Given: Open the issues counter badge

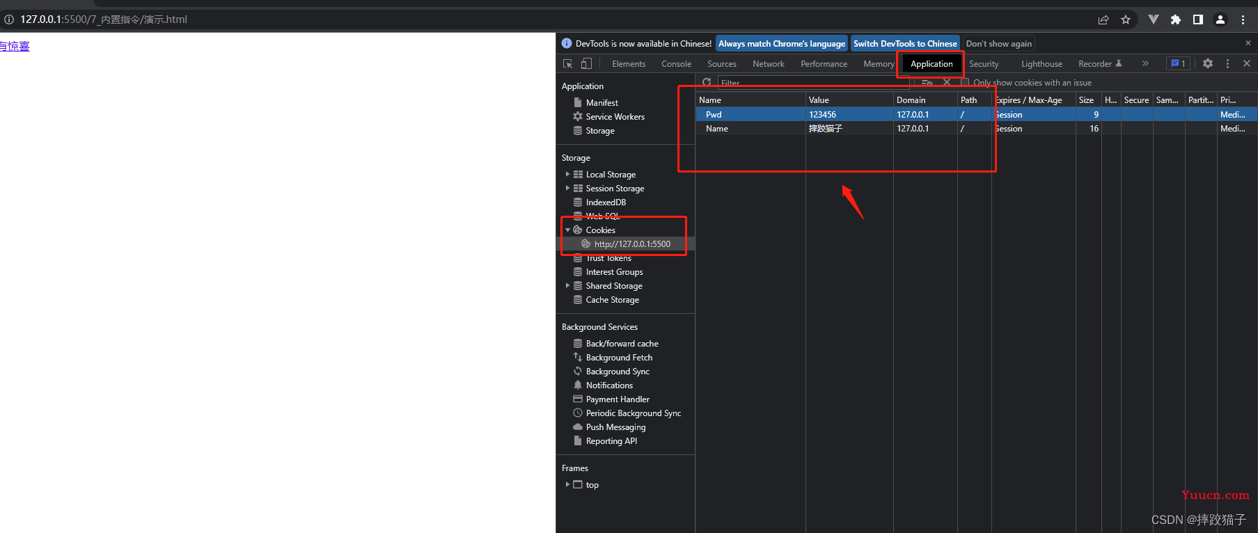Looking at the screenshot, I should point(1178,63).
